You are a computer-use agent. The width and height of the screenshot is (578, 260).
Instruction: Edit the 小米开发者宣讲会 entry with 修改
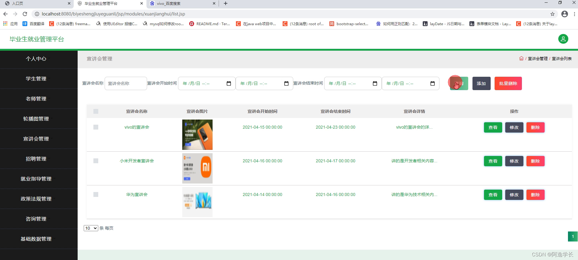click(x=514, y=161)
